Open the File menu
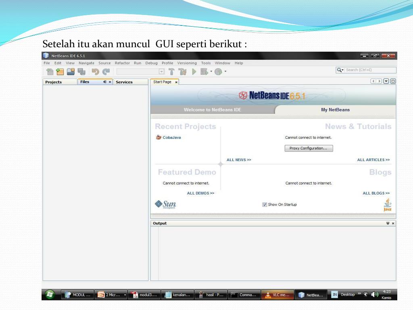The width and height of the screenshot is (413, 310). (47, 63)
